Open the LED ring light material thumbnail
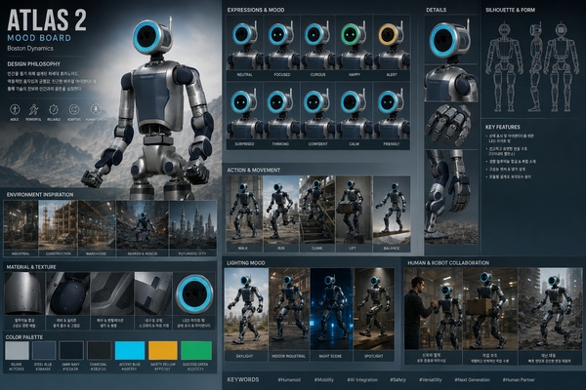This screenshot has width=586, height=390. click(194, 293)
